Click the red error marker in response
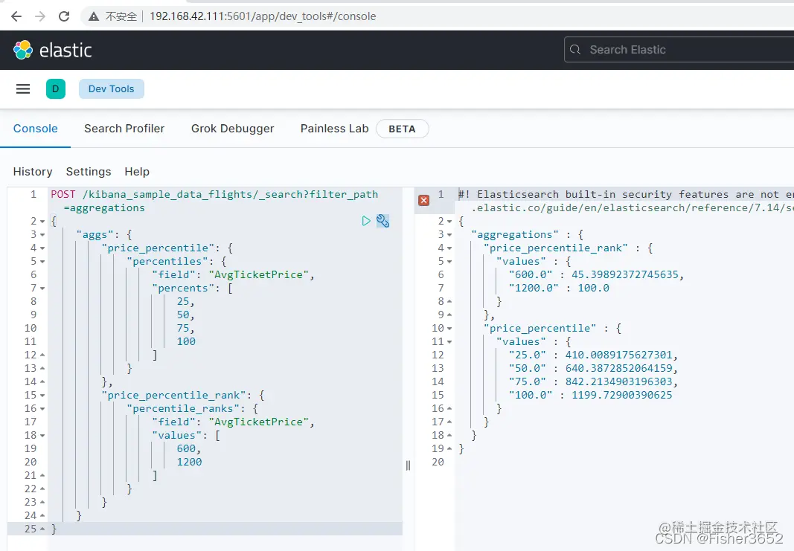This screenshot has height=551, width=794. (x=424, y=200)
